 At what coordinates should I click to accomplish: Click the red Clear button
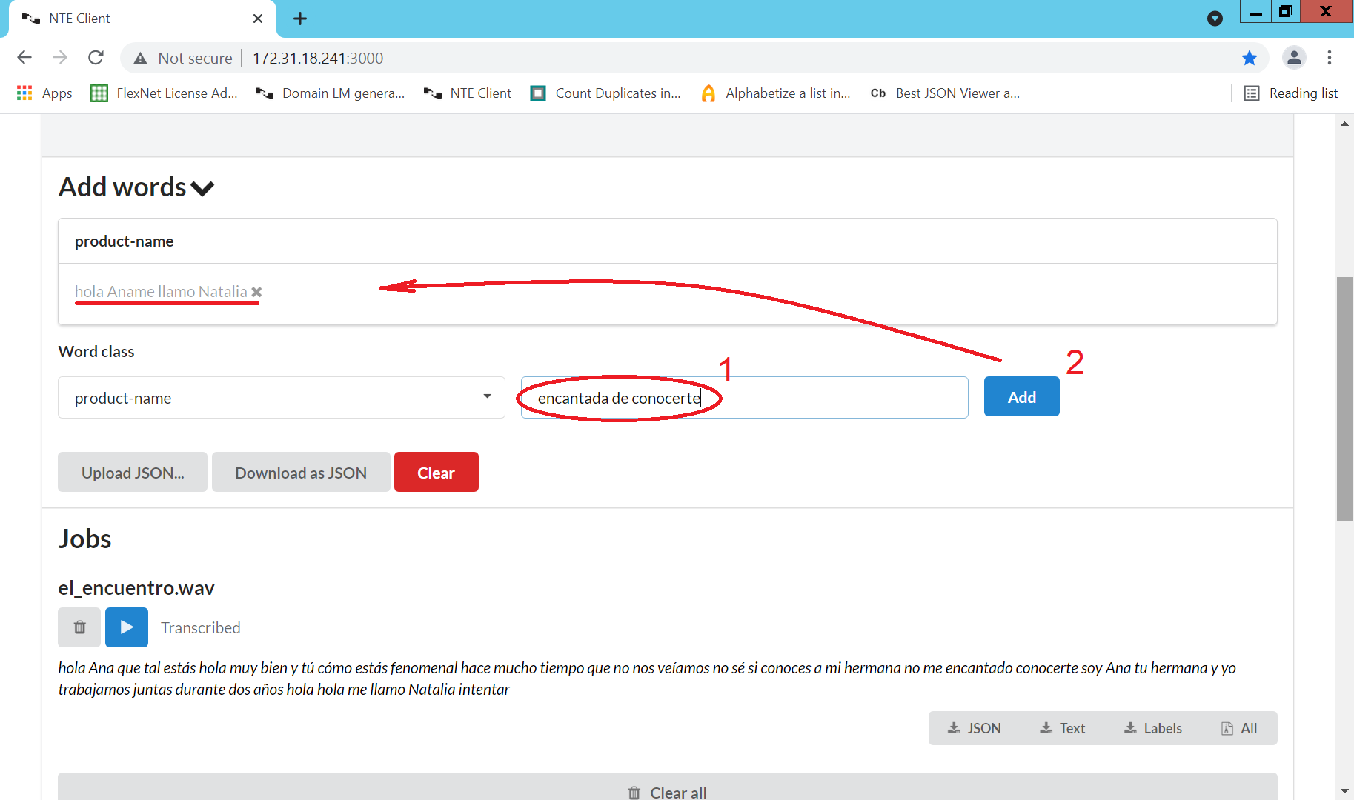point(436,473)
